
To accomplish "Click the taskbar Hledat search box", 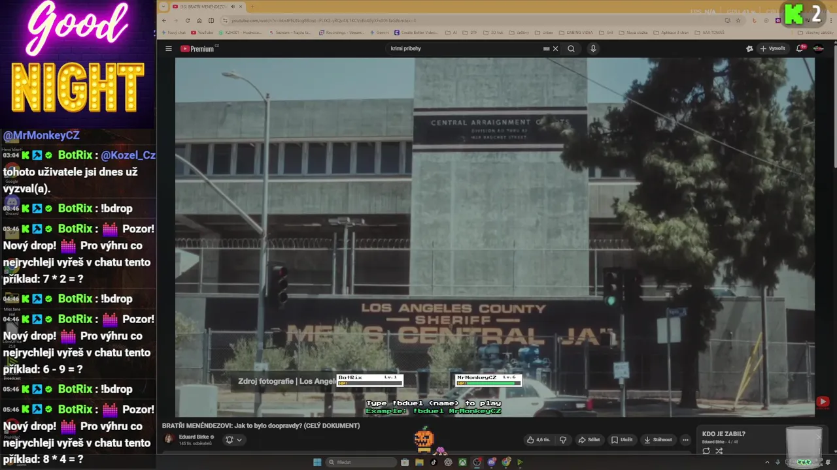I will coord(361,462).
